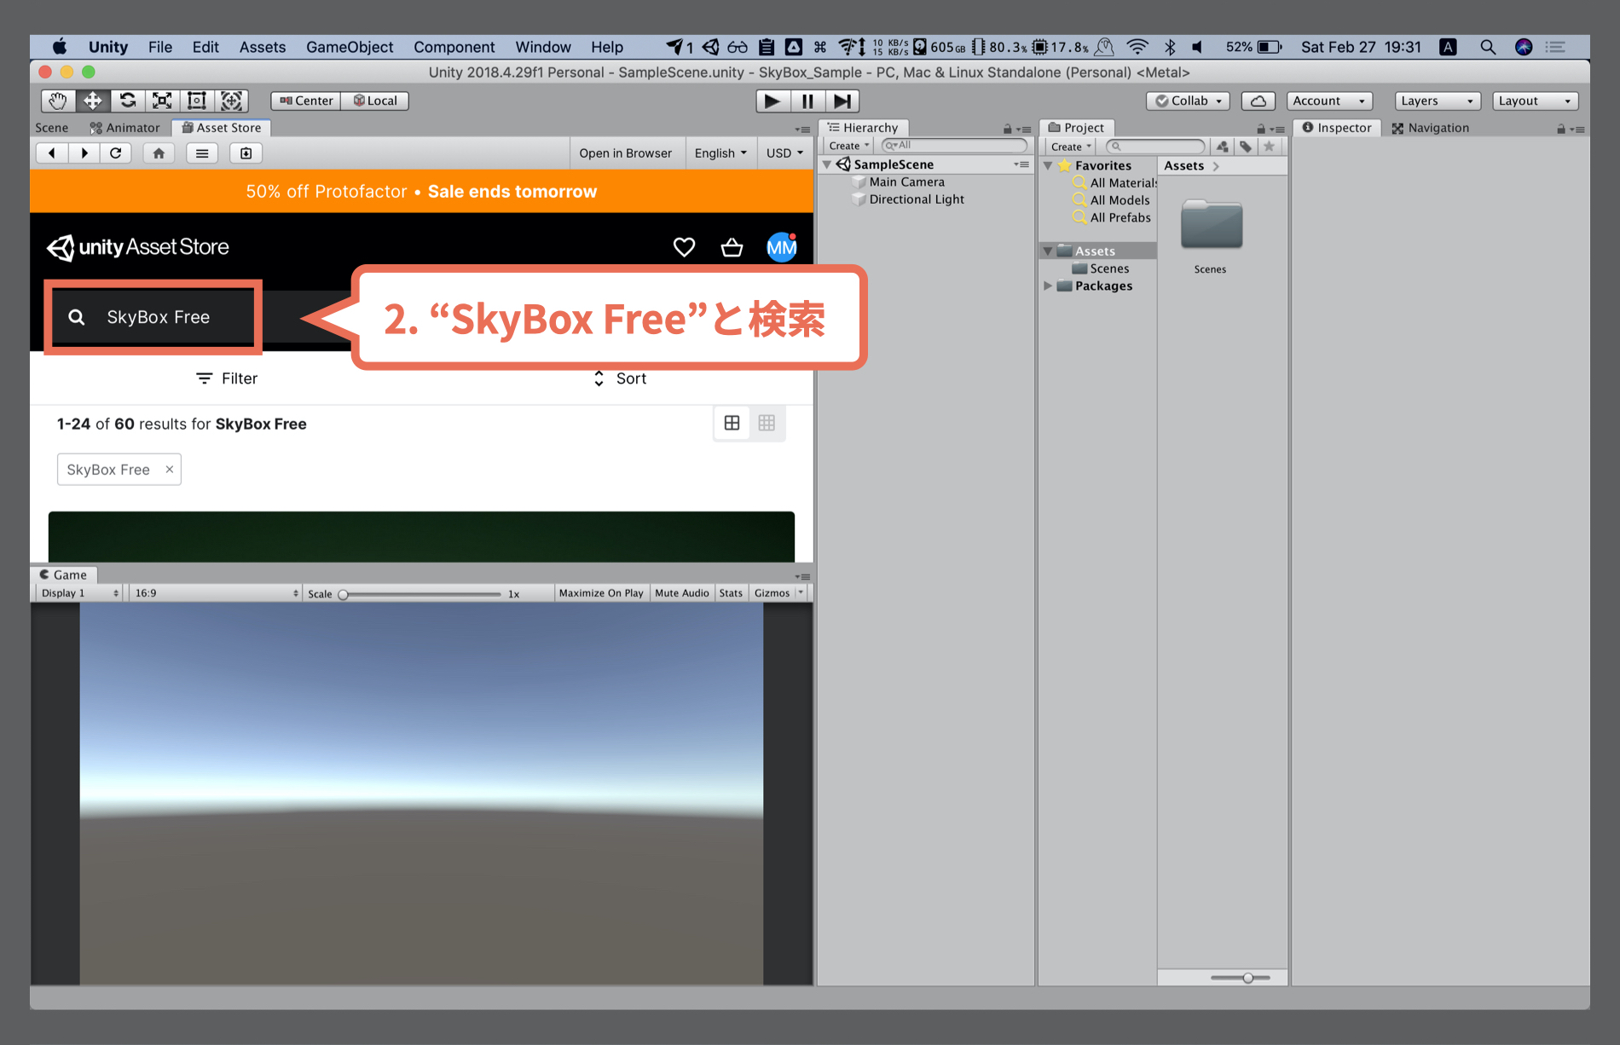Switch to the Animator tab

pos(125,128)
